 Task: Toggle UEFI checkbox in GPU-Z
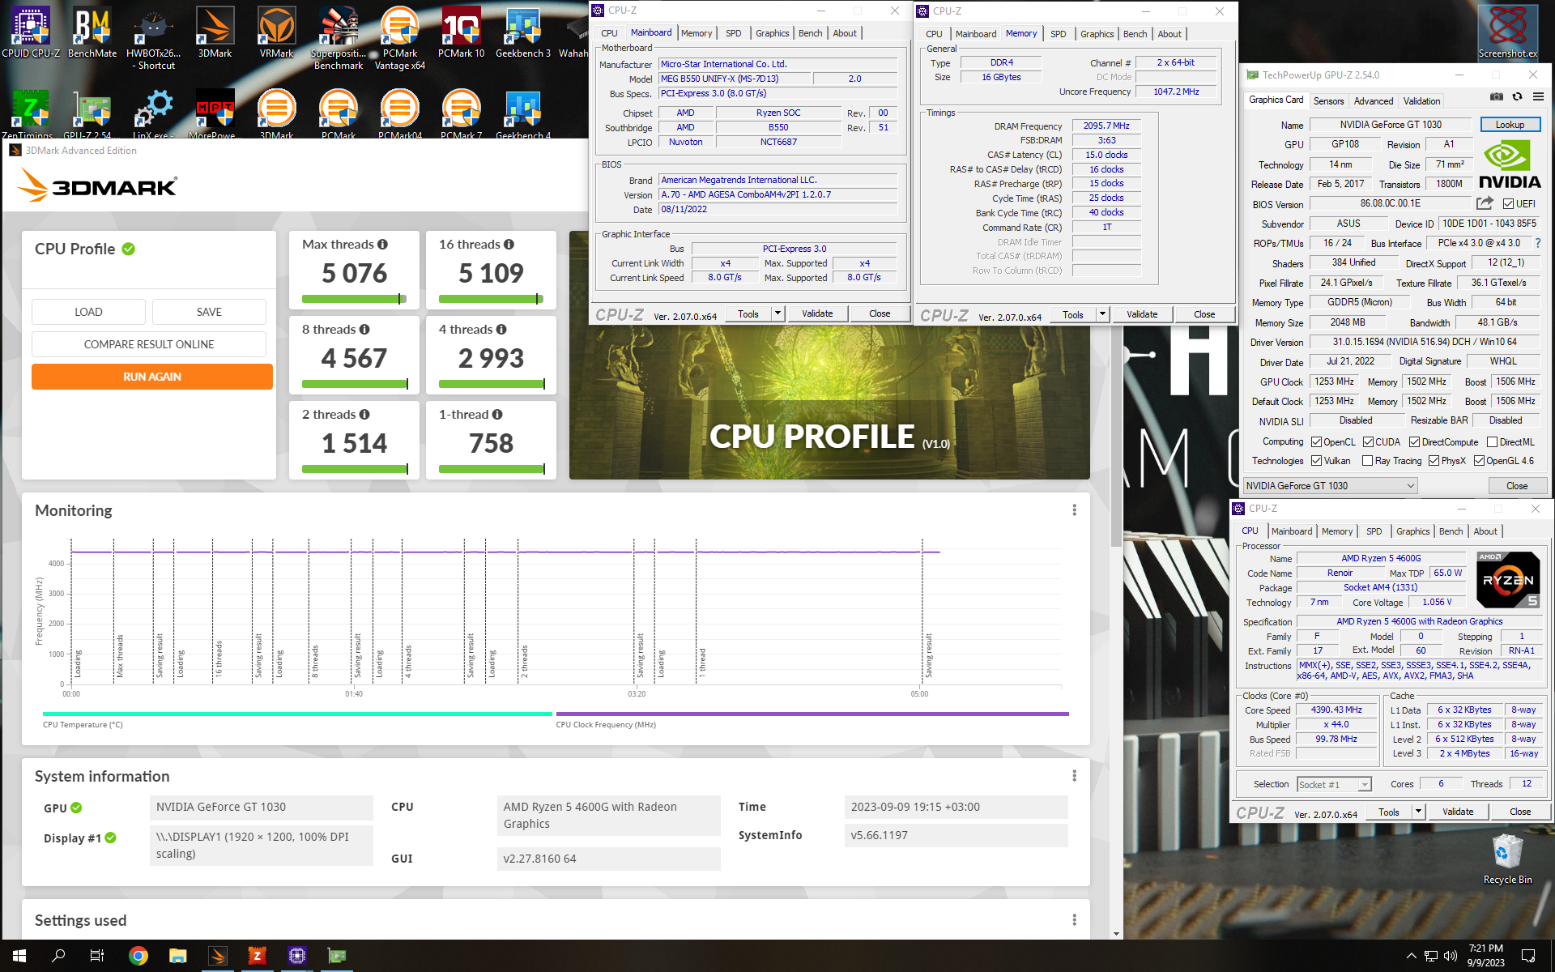(1508, 204)
